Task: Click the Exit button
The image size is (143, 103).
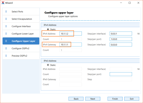Action: 132,99
